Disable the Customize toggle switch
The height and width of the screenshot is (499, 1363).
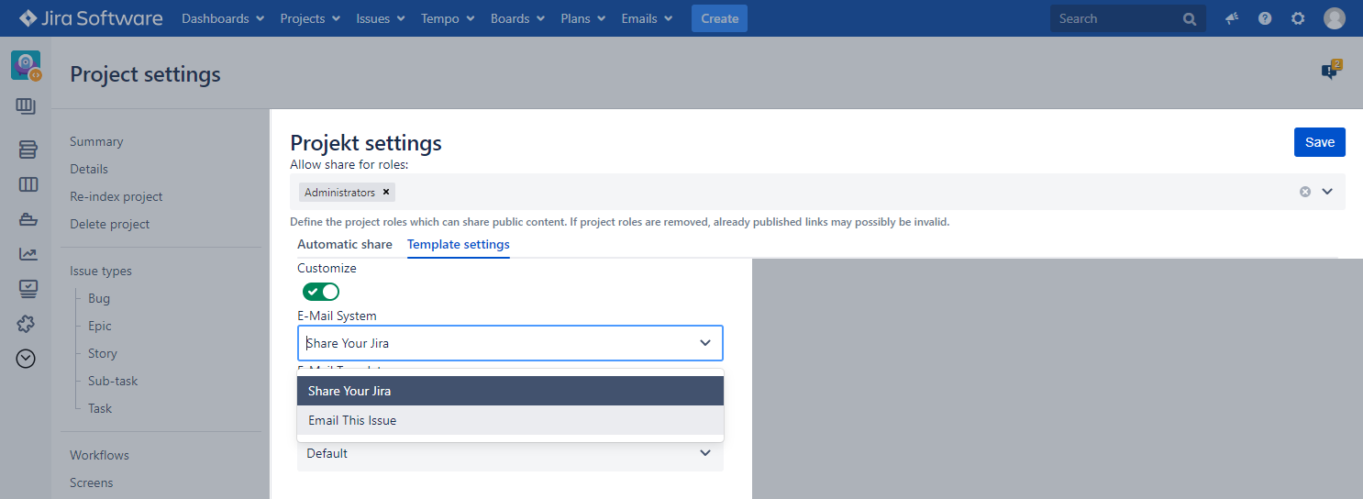(321, 292)
